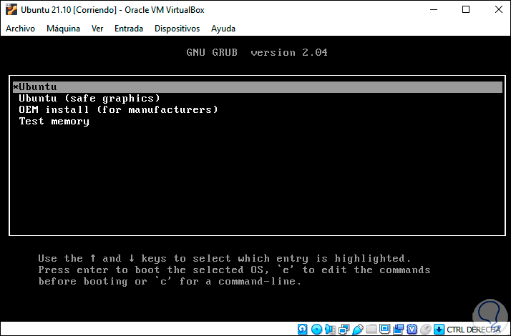
Task: Click the recording screens status icon
Action: click(398, 329)
